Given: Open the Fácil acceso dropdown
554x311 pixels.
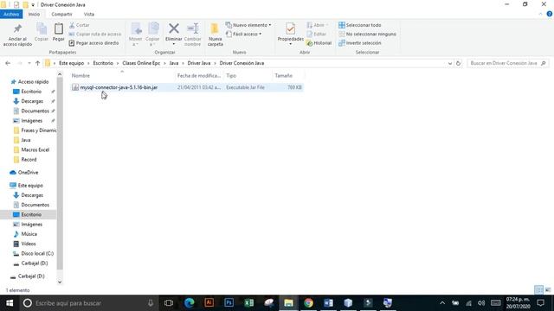Looking at the screenshot, I should click(x=244, y=34).
